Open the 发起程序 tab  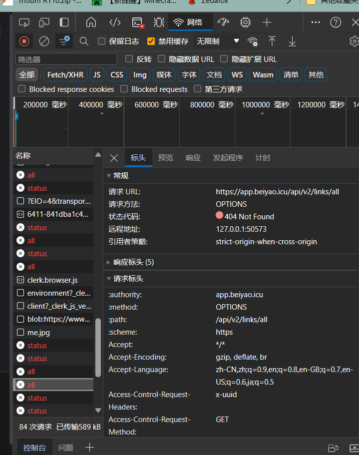click(228, 157)
